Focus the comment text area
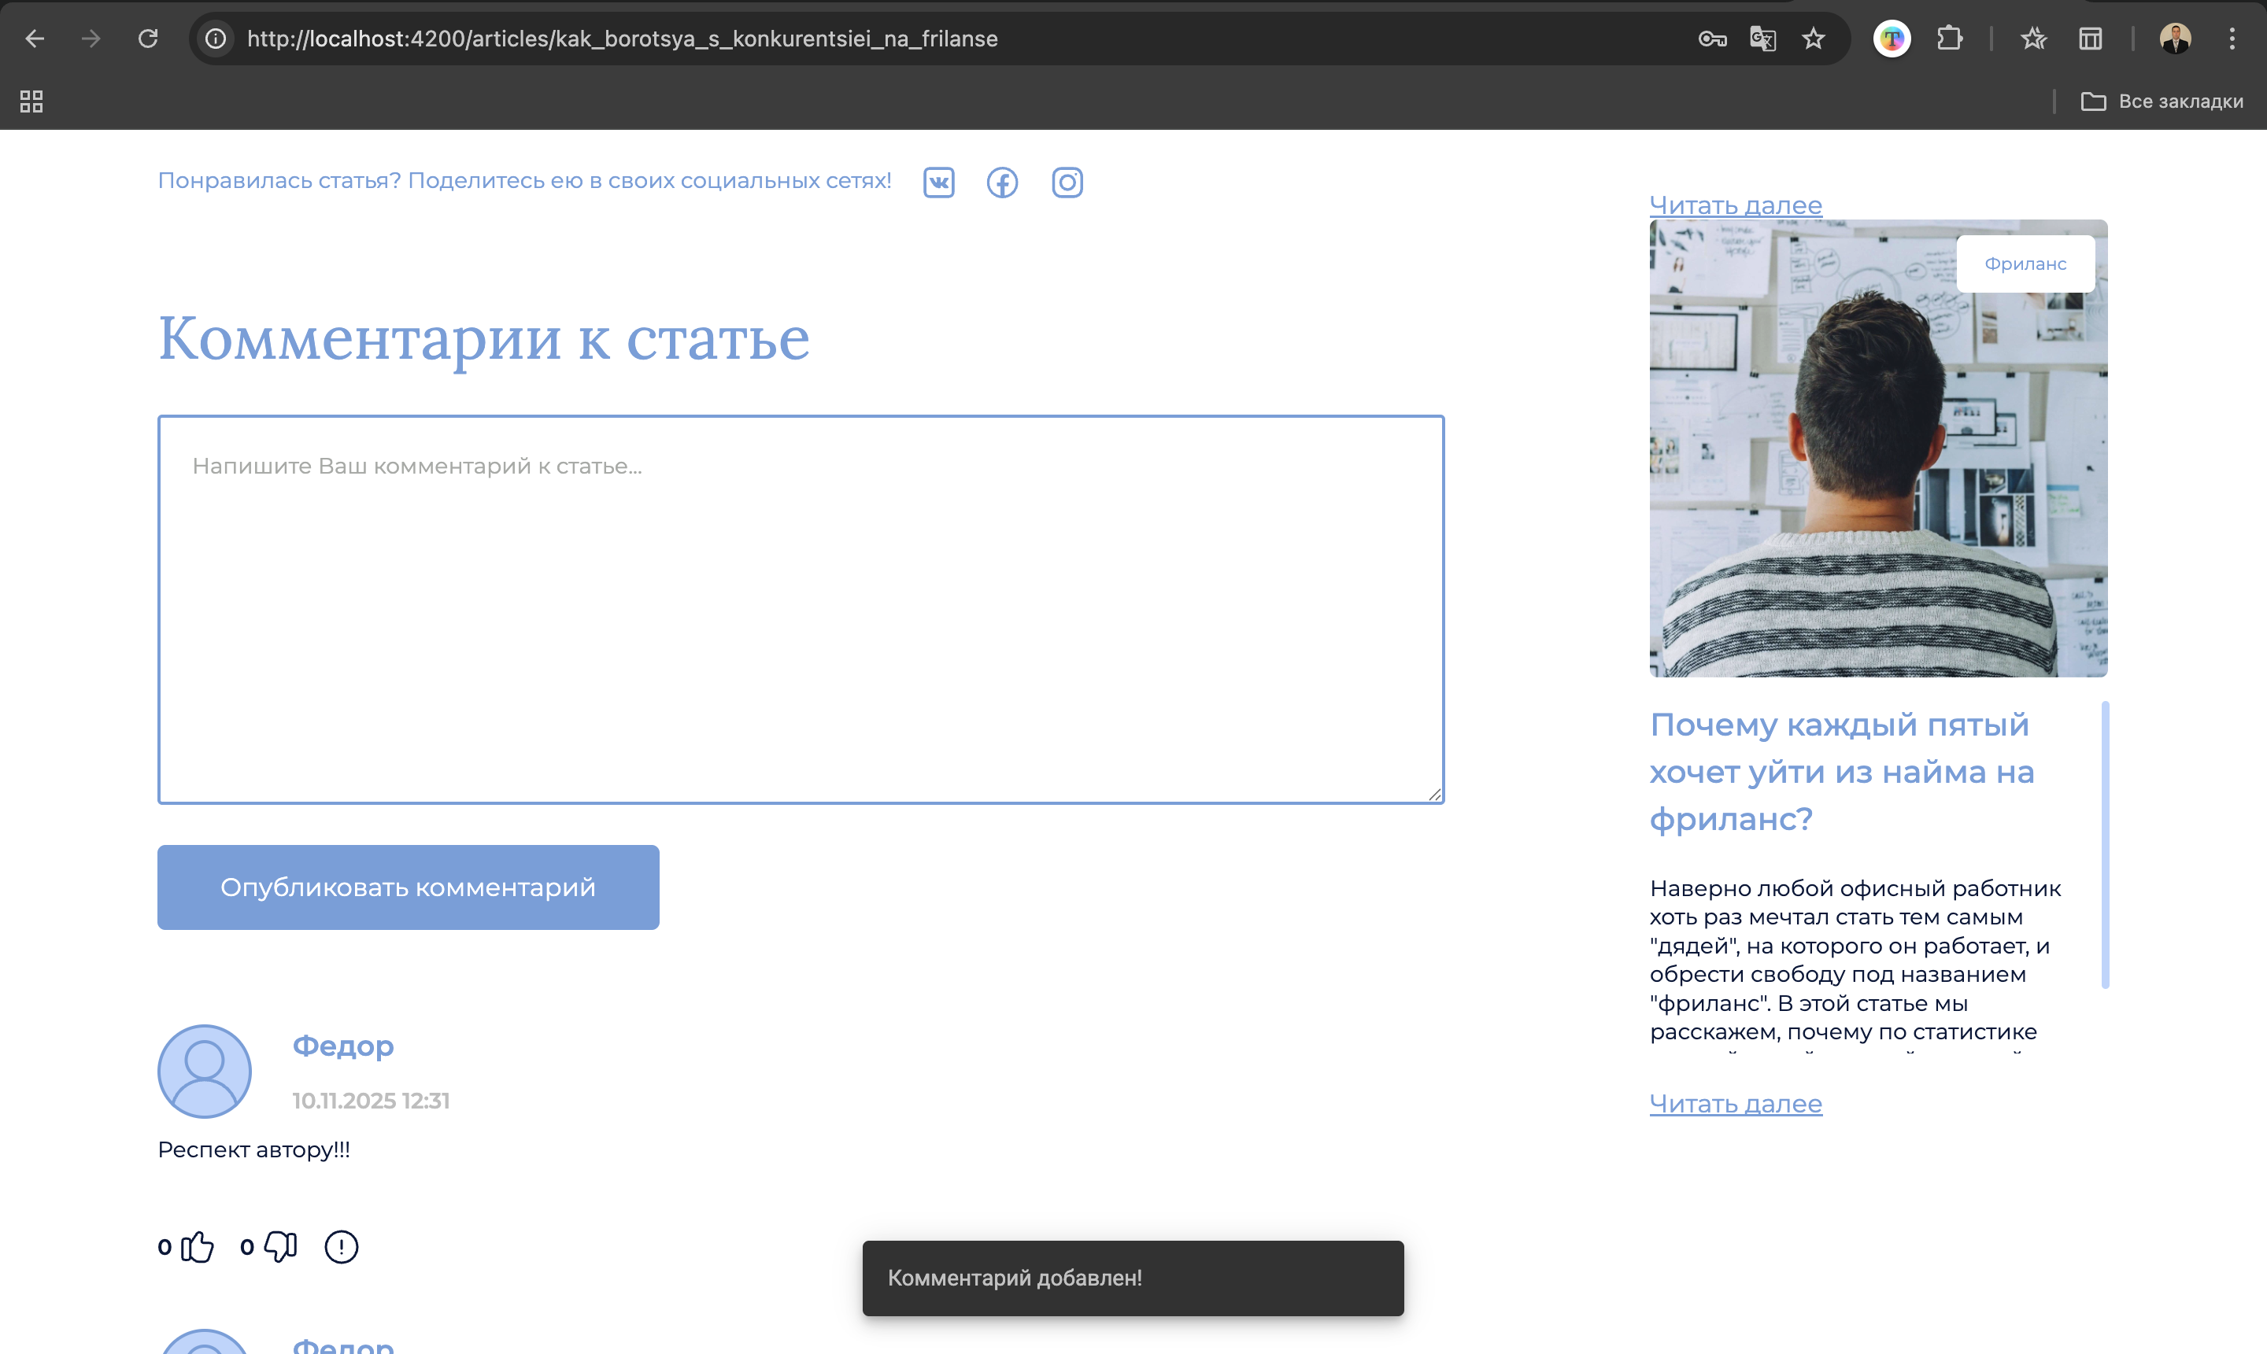This screenshot has height=1354, width=2267. [x=801, y=610]
